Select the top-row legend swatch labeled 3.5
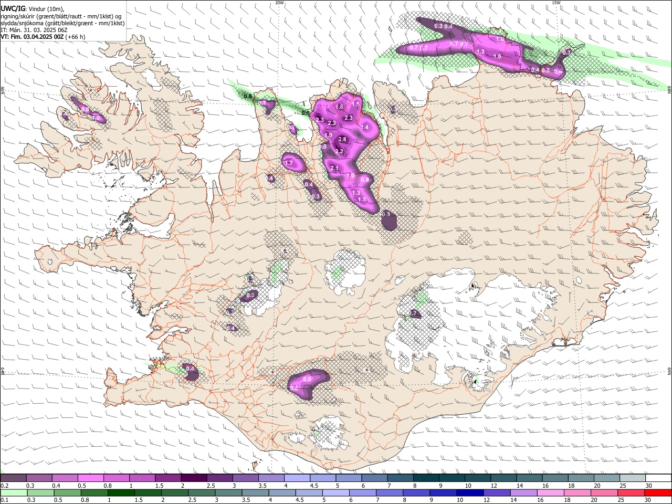The height and width of the screenshot is (504, 672). pyautogui.click(x=271, y=478)
